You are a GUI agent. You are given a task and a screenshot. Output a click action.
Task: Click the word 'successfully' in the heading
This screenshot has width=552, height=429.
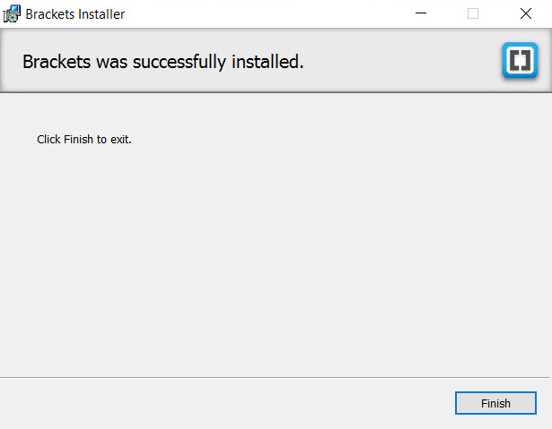click(x=180, y=62)
